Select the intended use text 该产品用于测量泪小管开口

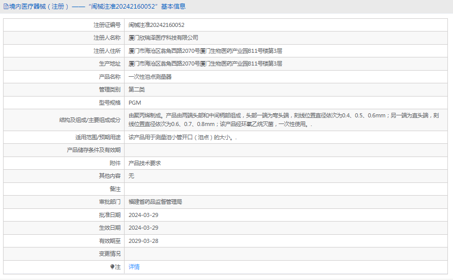click(183, 137)
